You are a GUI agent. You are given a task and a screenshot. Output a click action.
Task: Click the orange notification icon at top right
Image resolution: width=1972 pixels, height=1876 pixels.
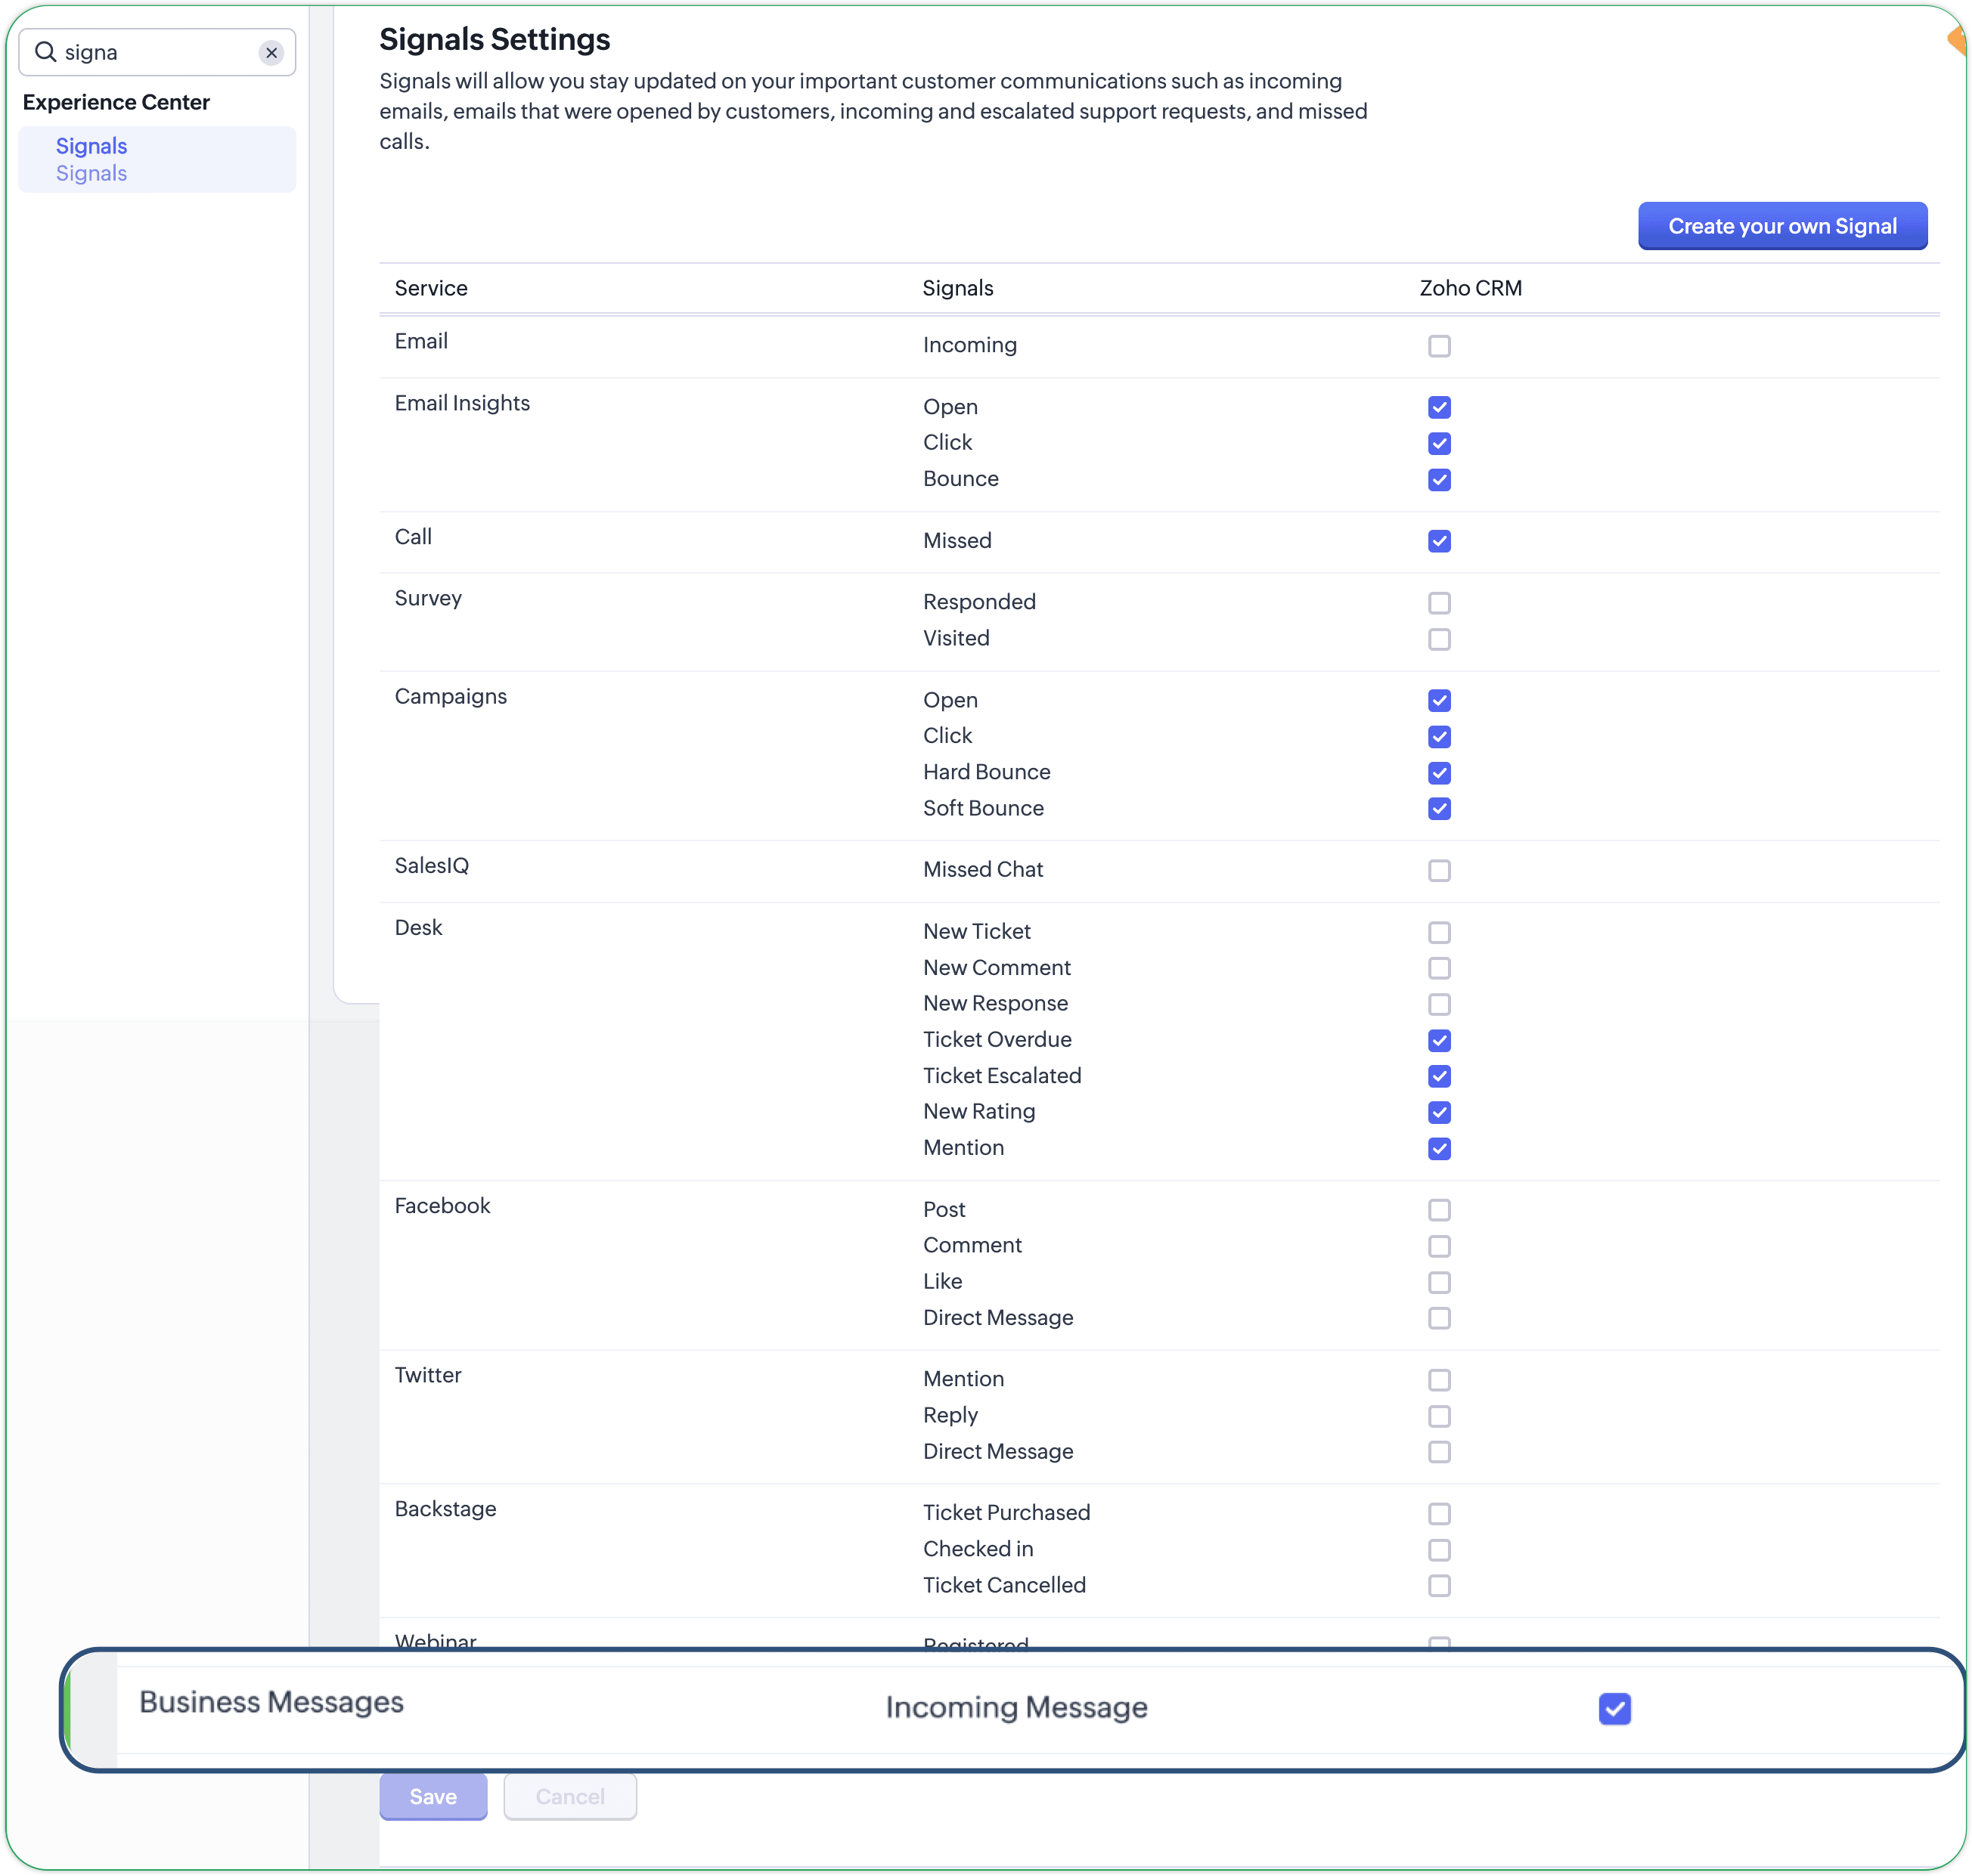(x=1957, y=40)
